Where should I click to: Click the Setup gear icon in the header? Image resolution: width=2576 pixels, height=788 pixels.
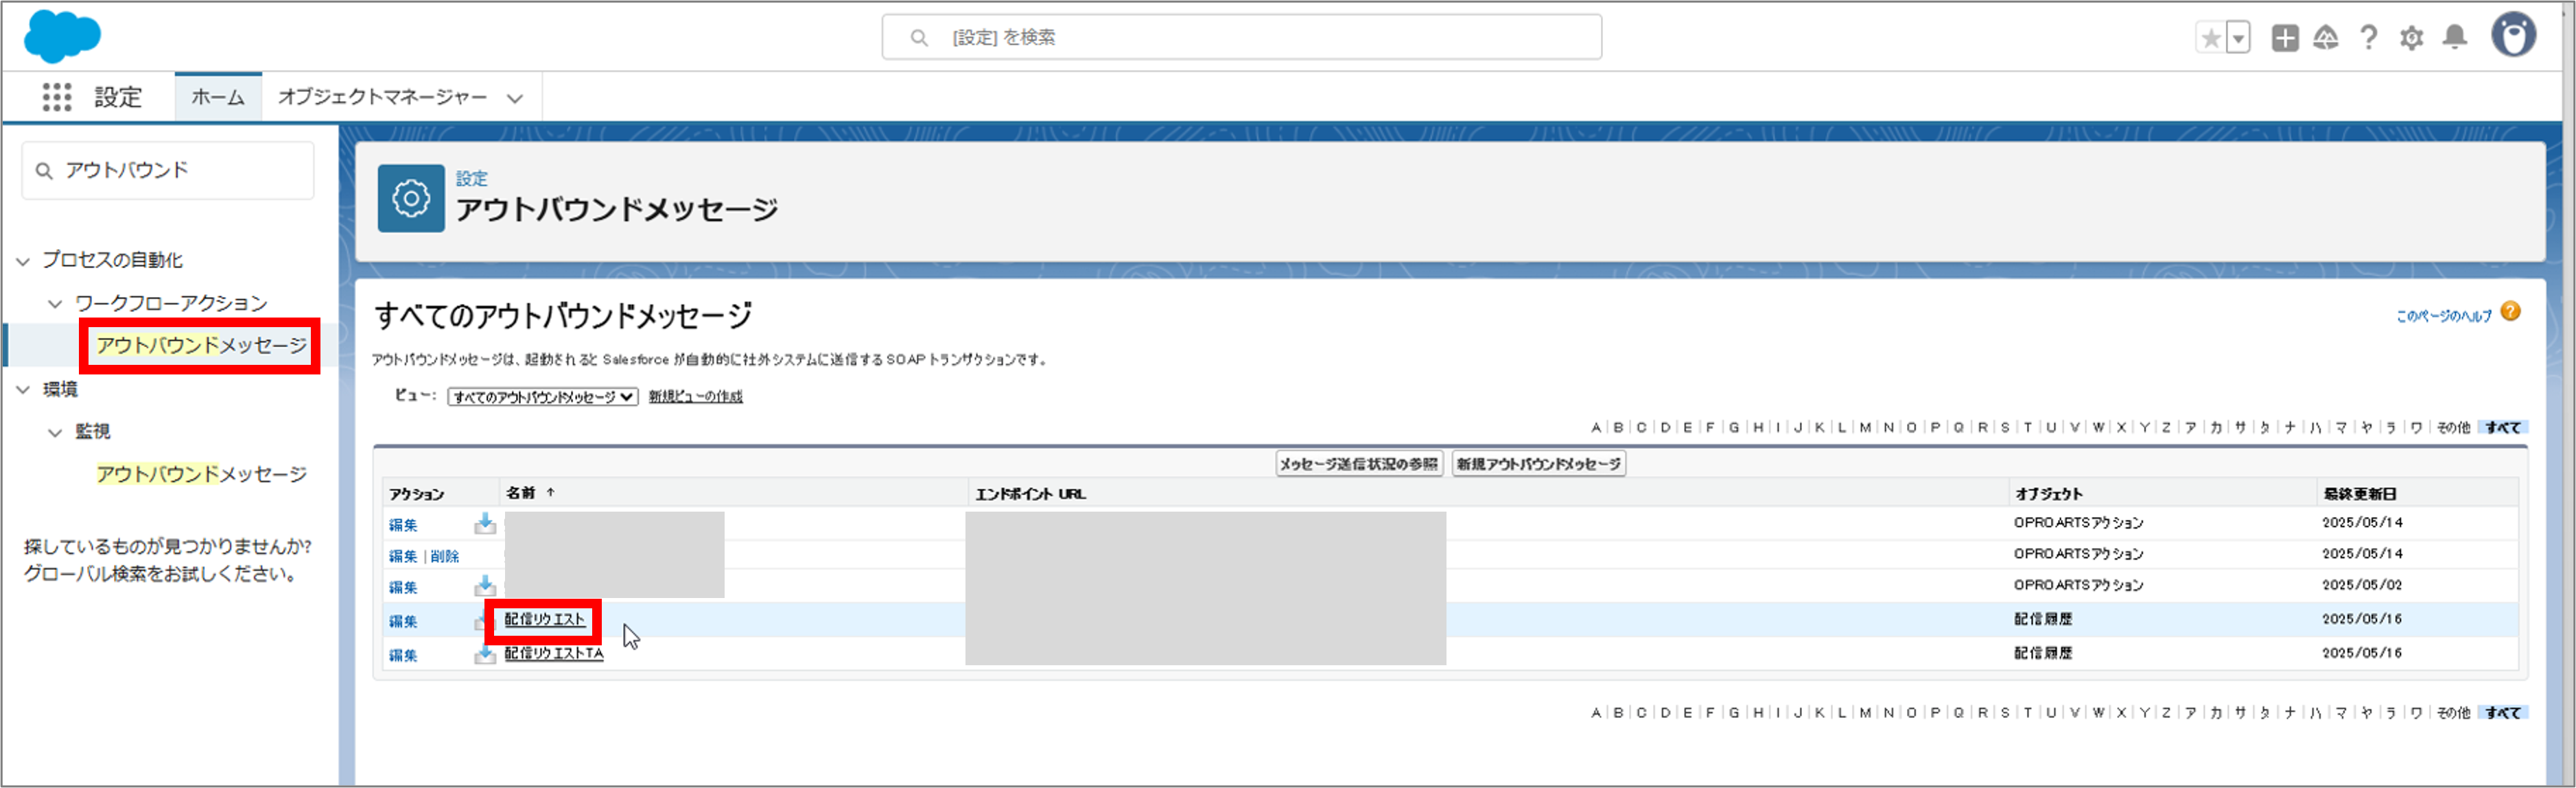pyautogui.click(x=2411, y=38)
